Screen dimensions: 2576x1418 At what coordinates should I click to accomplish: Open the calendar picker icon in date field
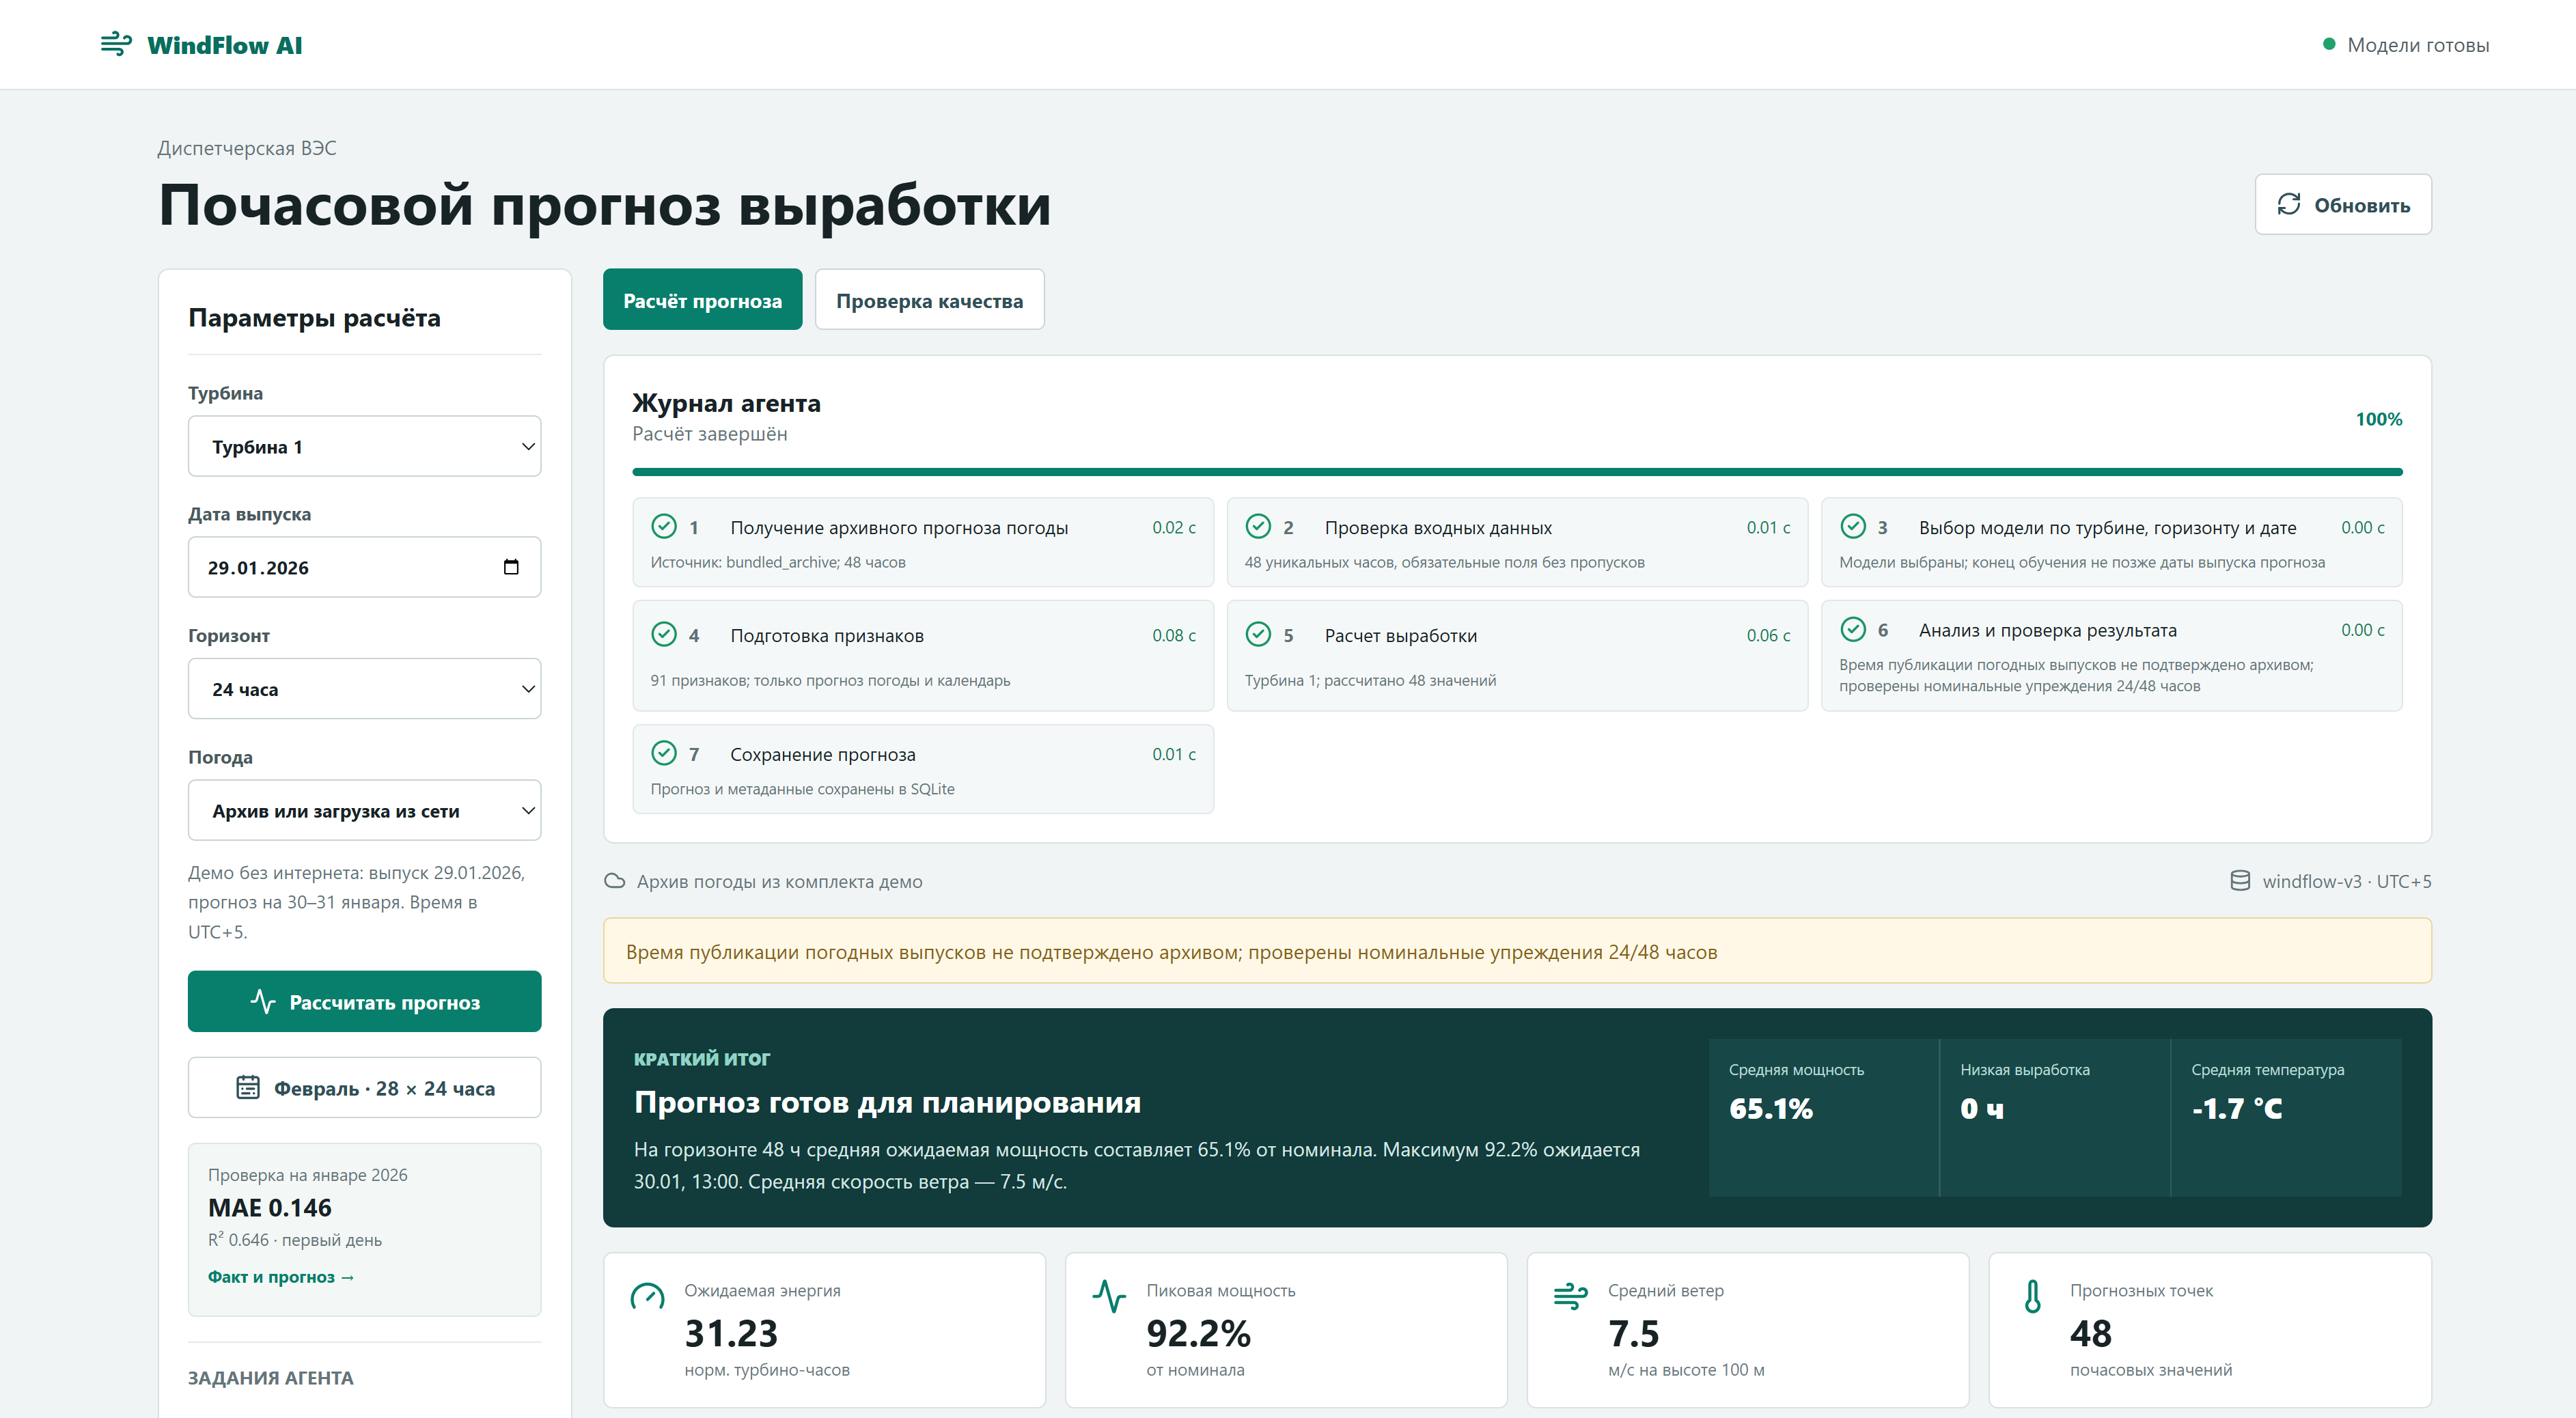point(511,567)
